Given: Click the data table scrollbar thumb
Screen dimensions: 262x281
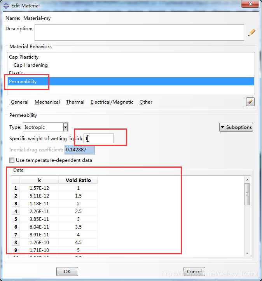Looking at the screenshot, I should coord(247,194).
